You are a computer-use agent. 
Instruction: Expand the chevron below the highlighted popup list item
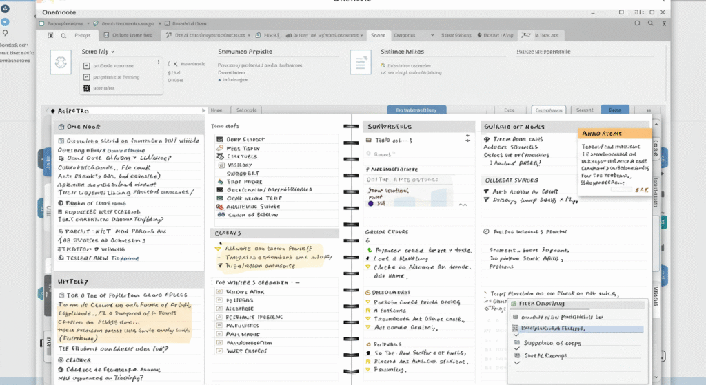518,336
